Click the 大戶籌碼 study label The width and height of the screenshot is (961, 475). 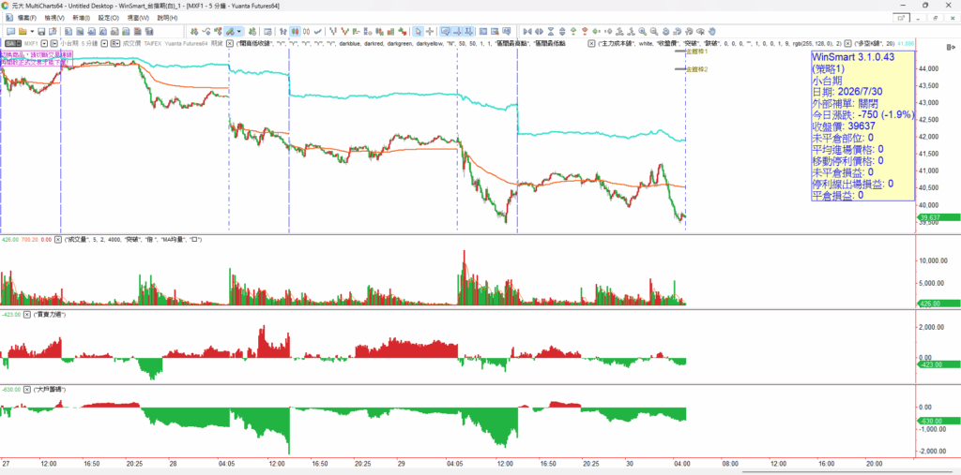(51, 390)
